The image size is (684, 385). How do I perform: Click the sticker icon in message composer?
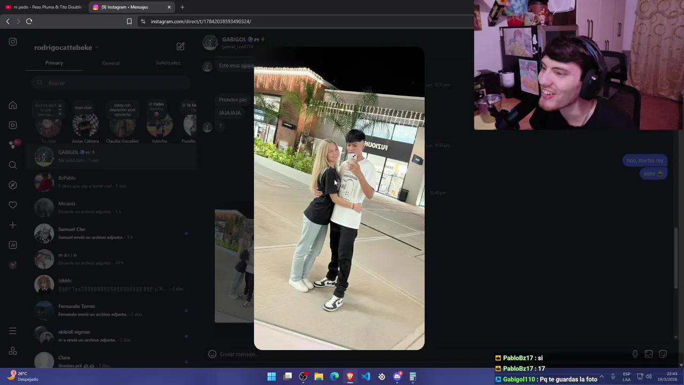[x=663, y=354]
